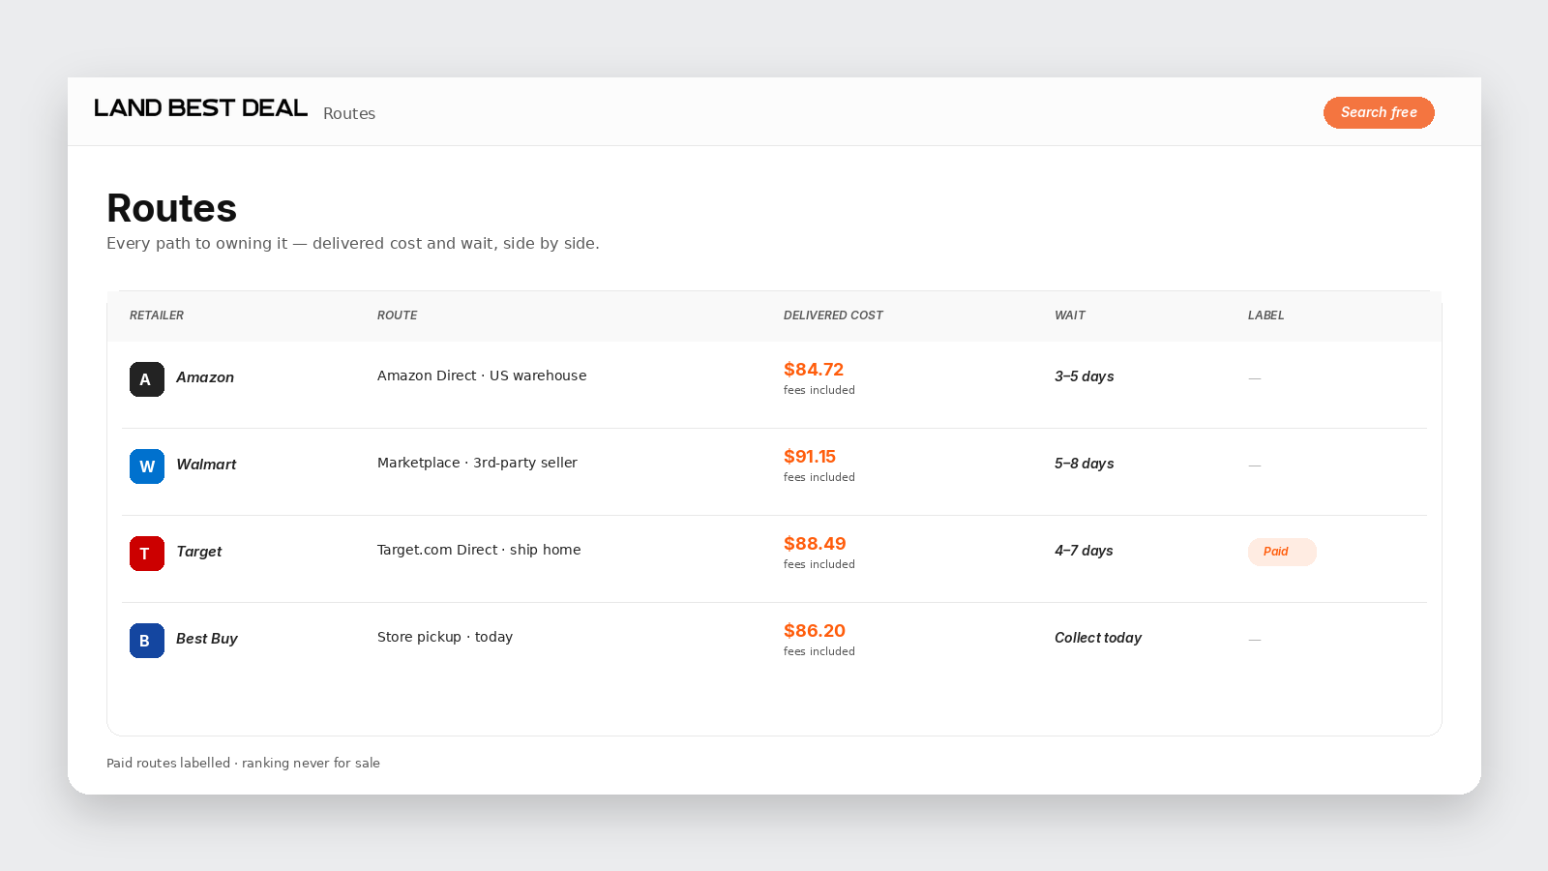The height and width of the screenshot is (871, 1548).
Task: Click the Best Buy 'B' retailer icon
Action: [x=147, y=641]
